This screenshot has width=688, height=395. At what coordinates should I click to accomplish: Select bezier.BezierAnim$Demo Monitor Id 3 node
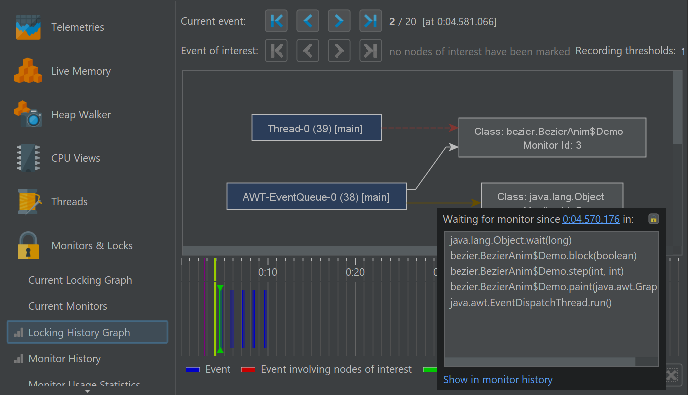click(552, 138)
